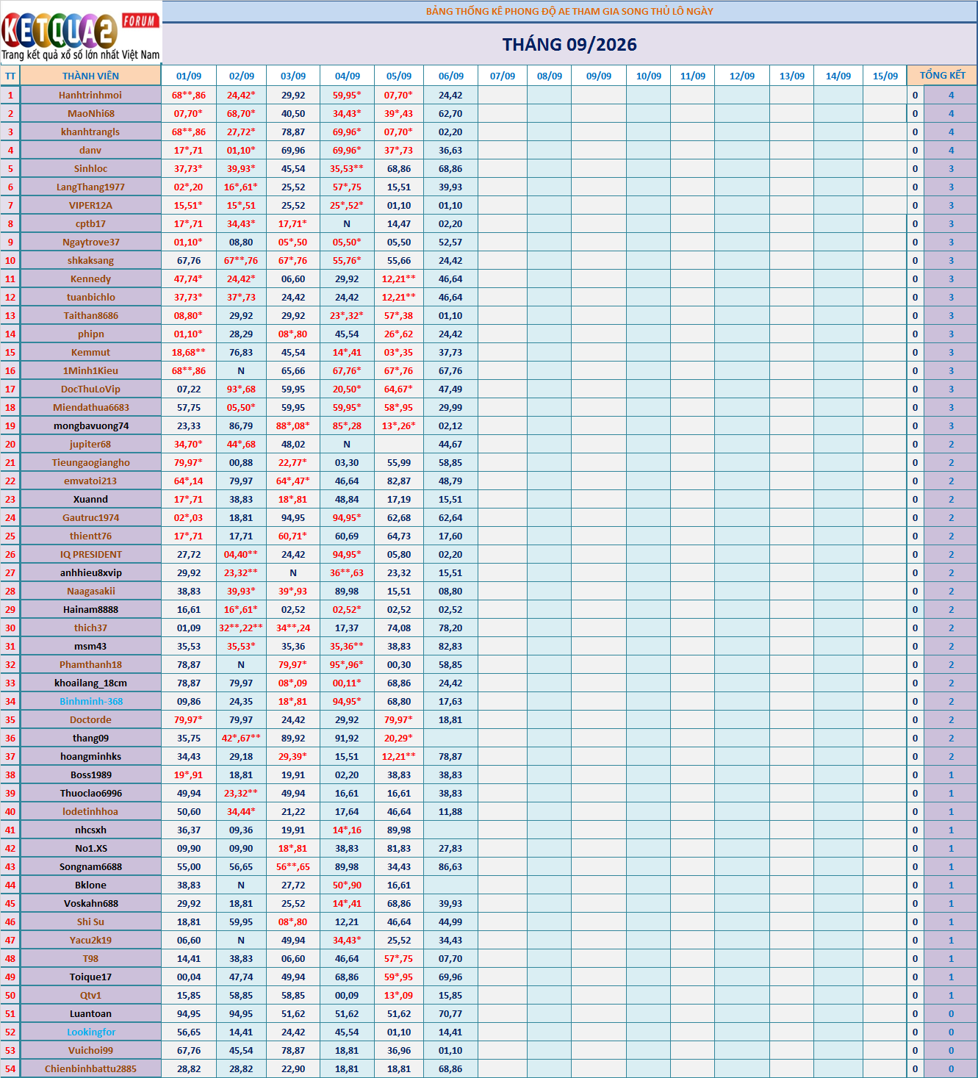Select the THÀNH VIÊN column header
This screenshot has width=978, height=1078.
tap(90, 76)
